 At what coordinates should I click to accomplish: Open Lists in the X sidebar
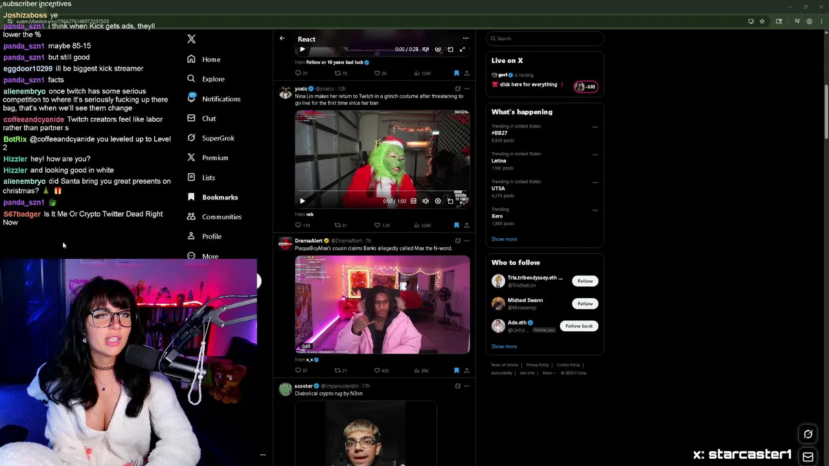coord(201,177)
